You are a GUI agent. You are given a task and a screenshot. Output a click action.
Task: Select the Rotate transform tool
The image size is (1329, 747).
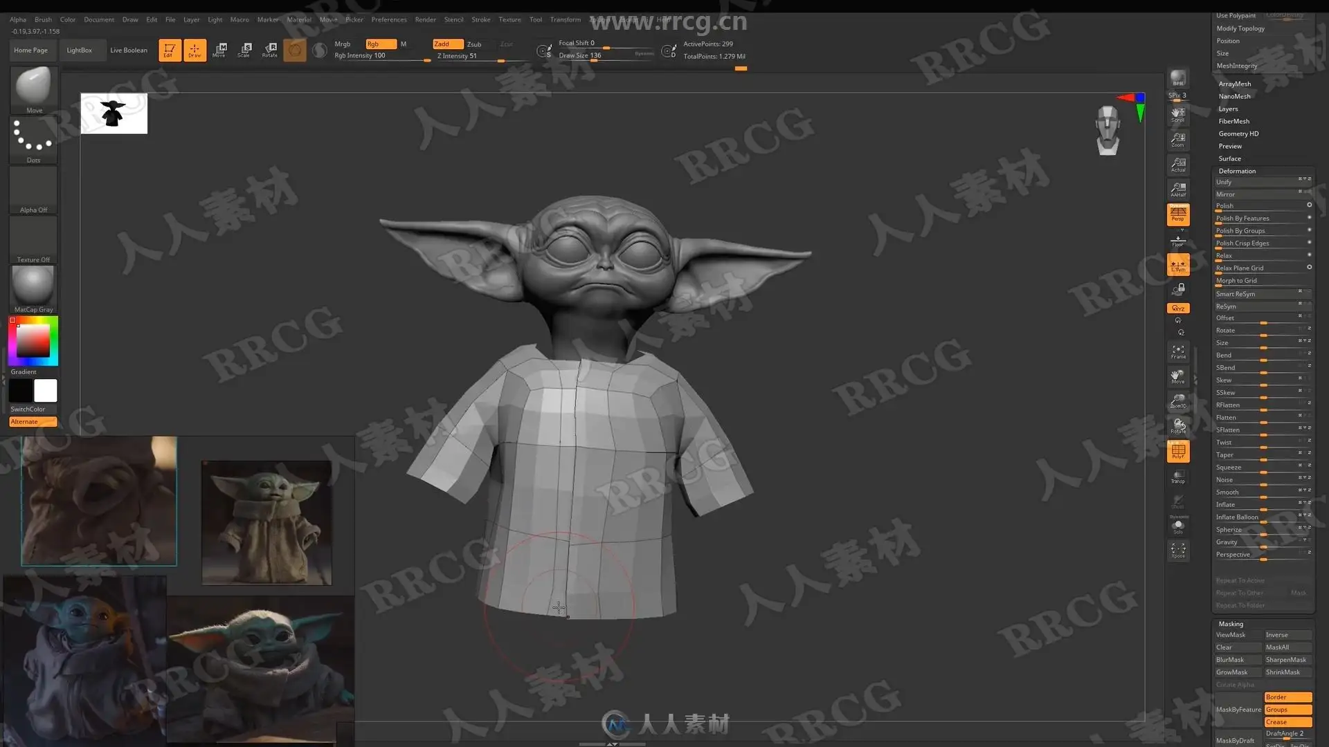pyautogui.click(x=270, y=50)
